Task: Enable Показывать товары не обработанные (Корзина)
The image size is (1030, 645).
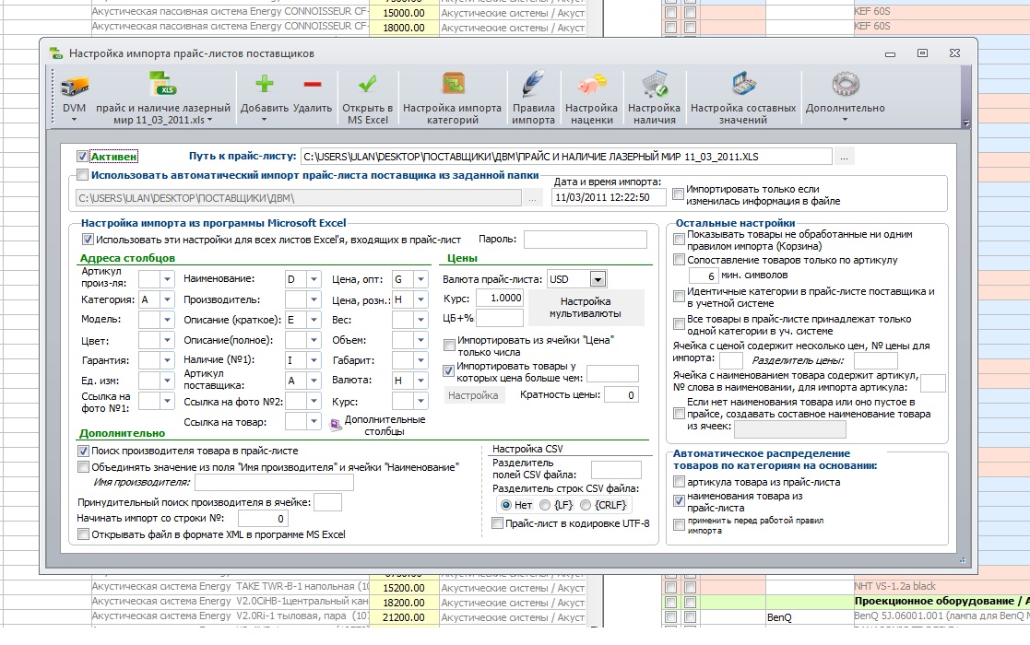Action: (x=680, y=240)
